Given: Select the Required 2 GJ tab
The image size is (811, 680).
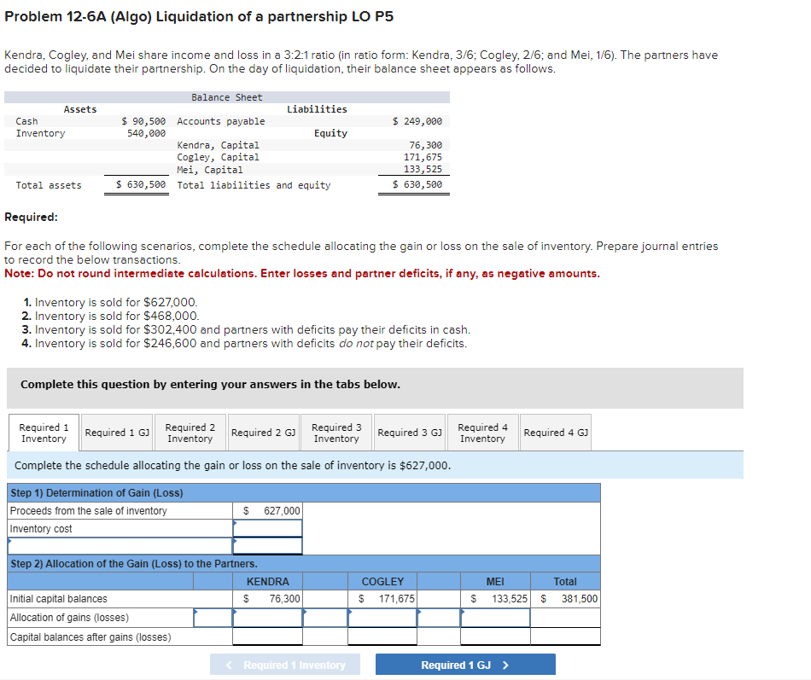Looking at the screenshot, I should coord(264,432).
